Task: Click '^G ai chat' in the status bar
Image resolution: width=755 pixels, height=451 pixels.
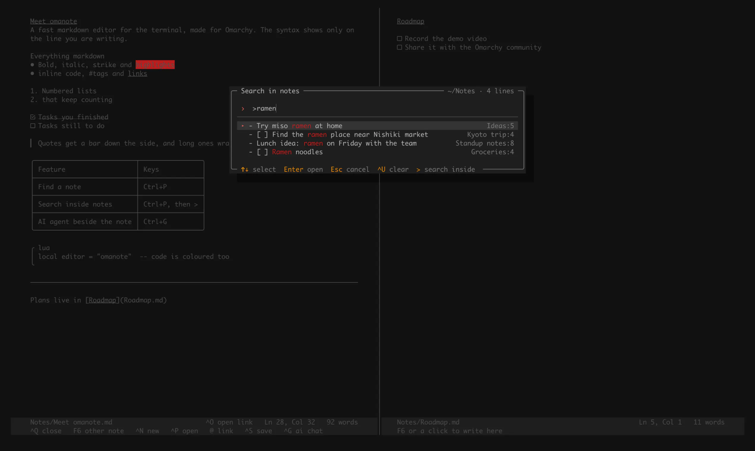Action: (303, 431)
